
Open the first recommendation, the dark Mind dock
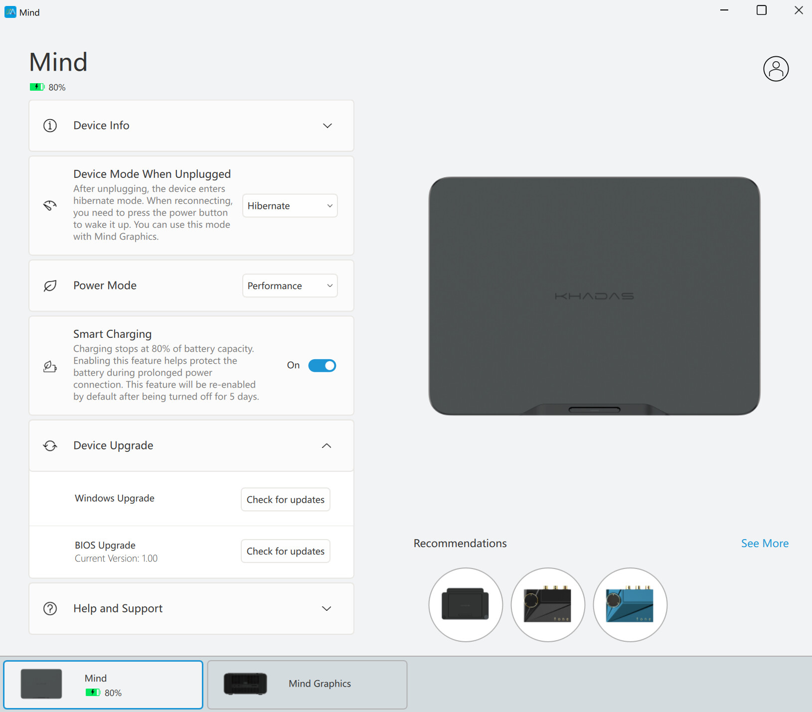tap(466, 605)
